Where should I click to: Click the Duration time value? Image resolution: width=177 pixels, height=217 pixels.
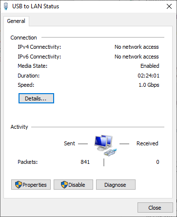click(x=148, y=76)
